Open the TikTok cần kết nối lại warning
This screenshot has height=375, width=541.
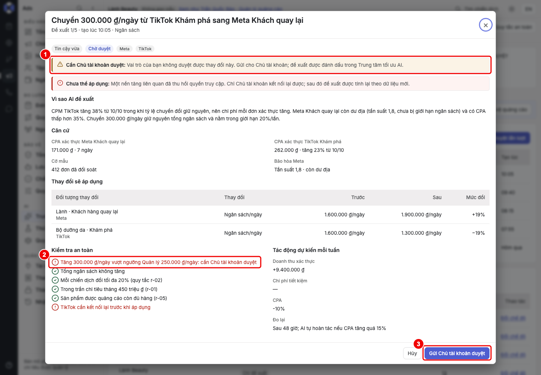pos(105,307)
